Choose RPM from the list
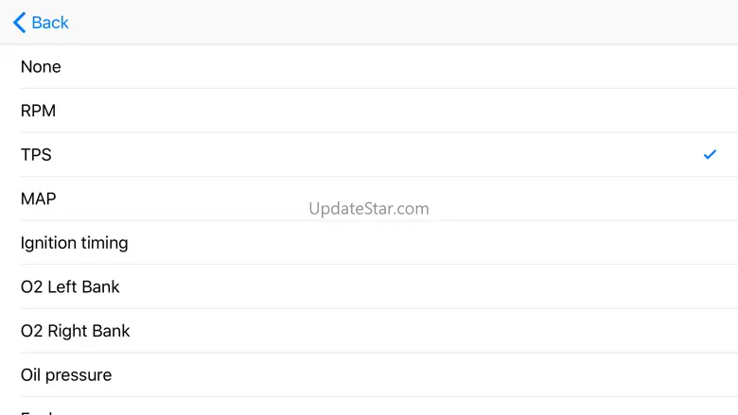This screenshot has width=738, height=415. 39,111
